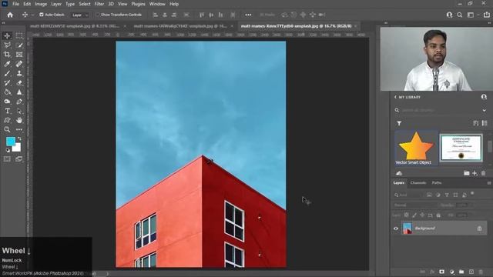Switch foreground and background colors arrow
493x277 pixels.
click(19, 138)
